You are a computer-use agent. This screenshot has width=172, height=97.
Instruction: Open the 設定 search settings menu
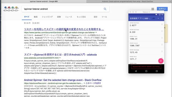[96, 17]
